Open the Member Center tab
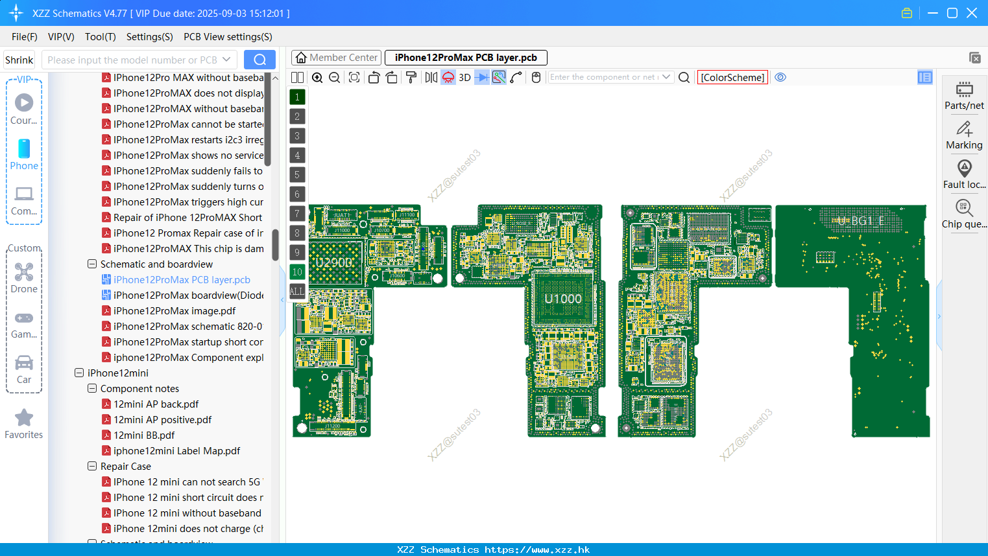Screen dimensions: 988x556 coord(336,58)
